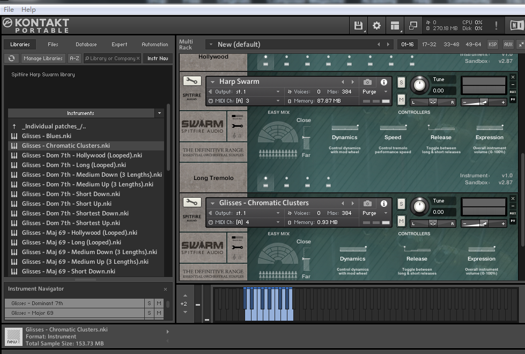Open Harp Swarm wrench edit icon

pos(192,81)
